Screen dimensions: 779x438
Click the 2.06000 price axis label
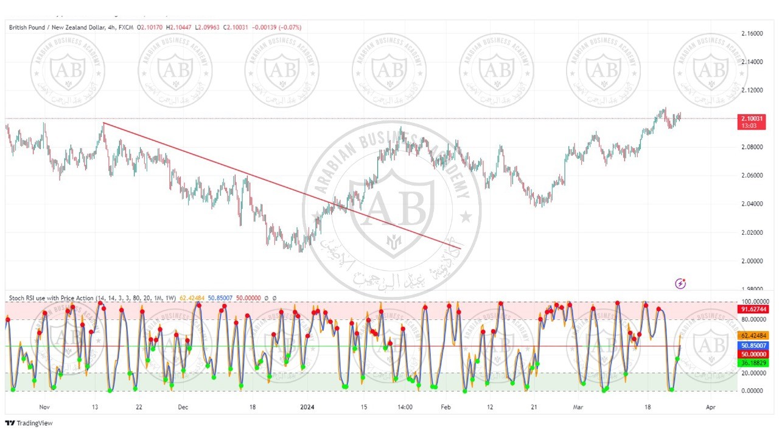751,175
